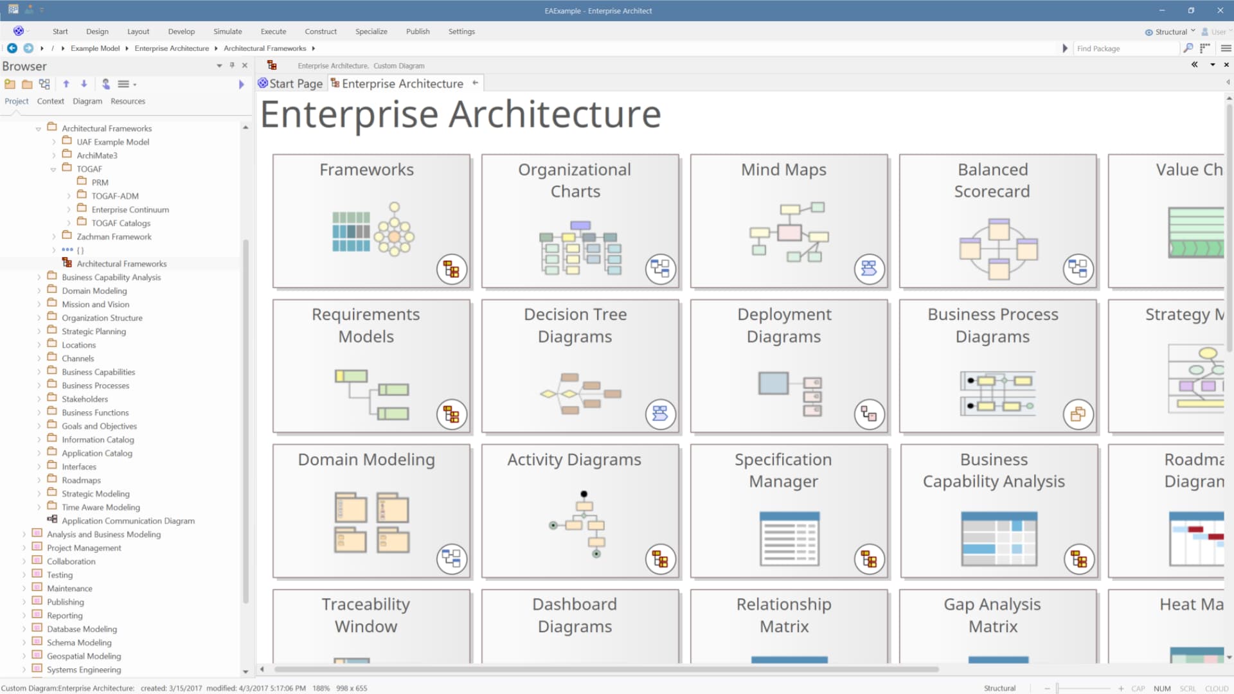The width and height of the screenshot is (1234, 694).
Task: Click the hamburger menu icon at top right
Action: 1225,48
